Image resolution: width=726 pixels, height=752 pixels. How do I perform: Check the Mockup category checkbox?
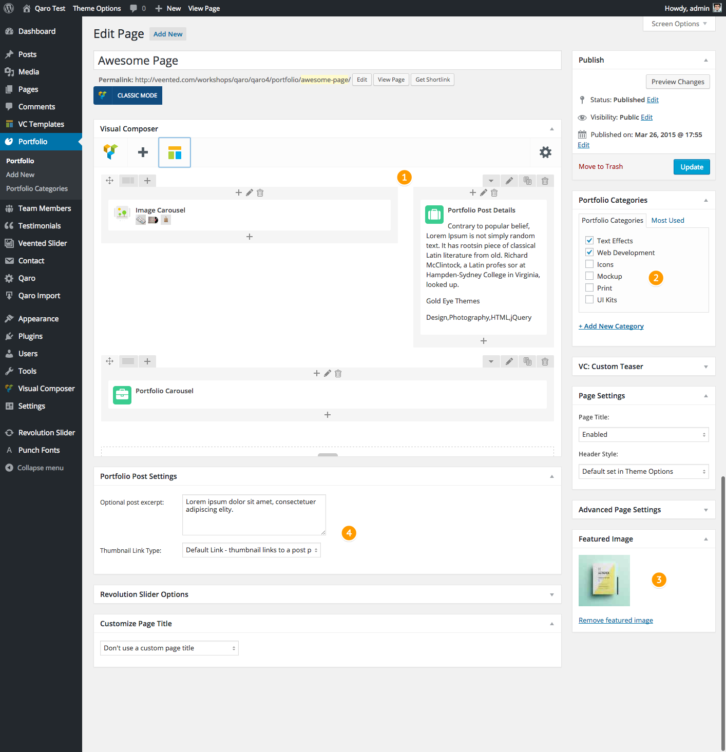(589, 276)
